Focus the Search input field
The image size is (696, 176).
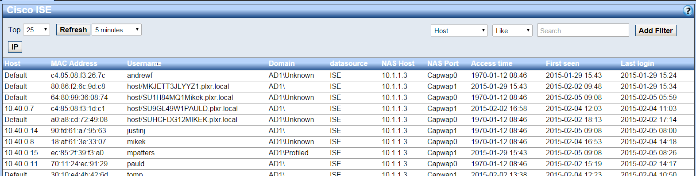point(583,30)
